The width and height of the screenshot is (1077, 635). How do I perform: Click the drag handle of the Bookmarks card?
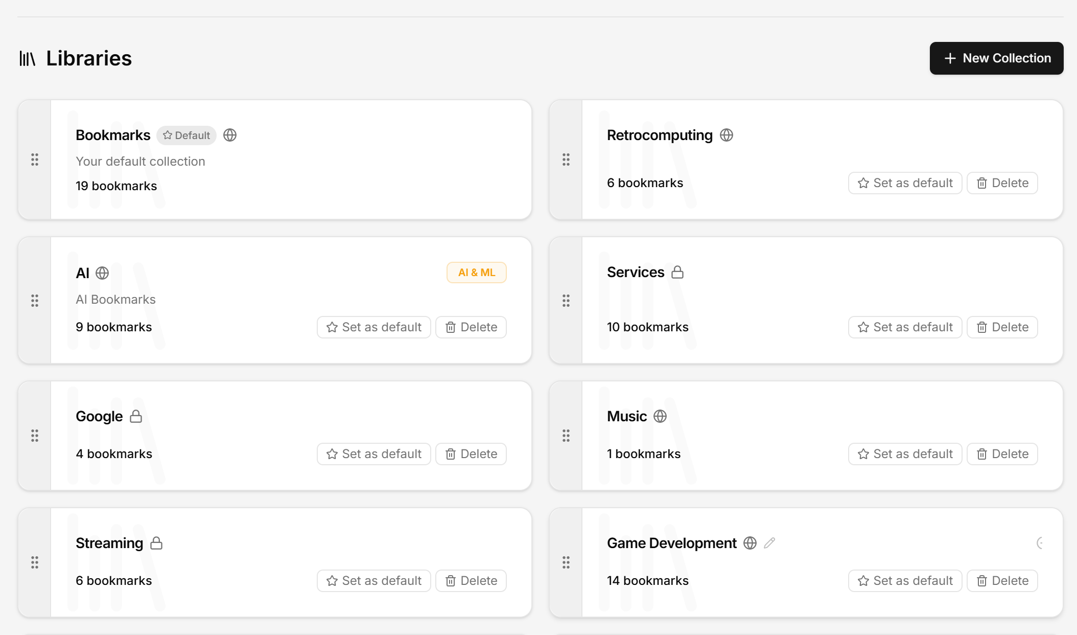point(35,160)
